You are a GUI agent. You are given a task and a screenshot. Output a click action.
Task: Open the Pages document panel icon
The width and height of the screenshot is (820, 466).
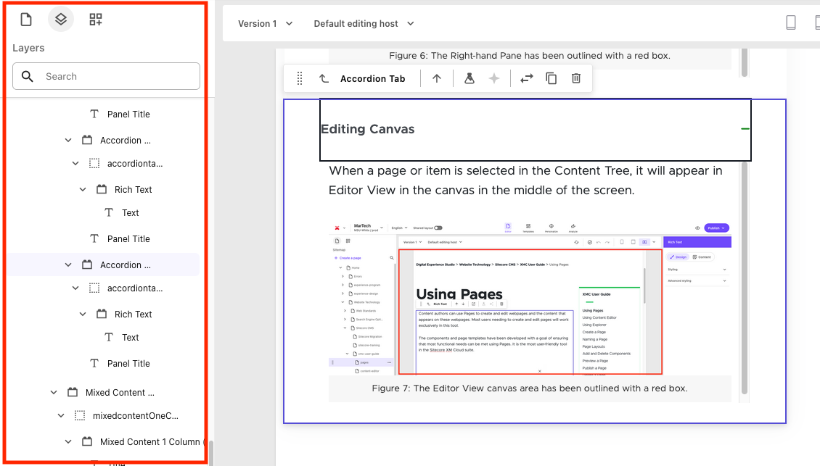point(25,20)
